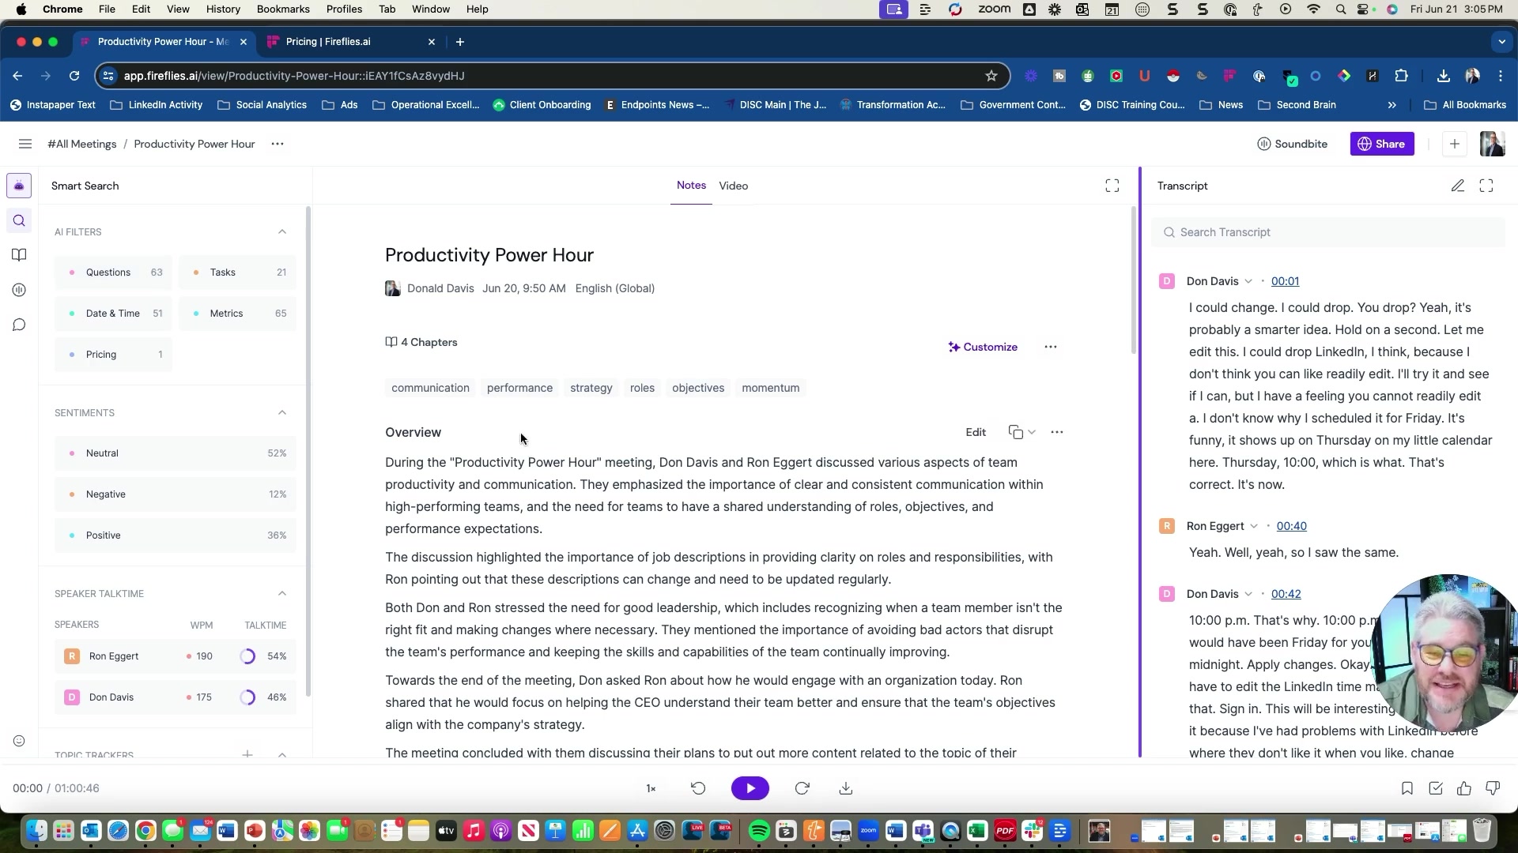Click Customize for the notes

pyautogui.click(x=983, y=347)
